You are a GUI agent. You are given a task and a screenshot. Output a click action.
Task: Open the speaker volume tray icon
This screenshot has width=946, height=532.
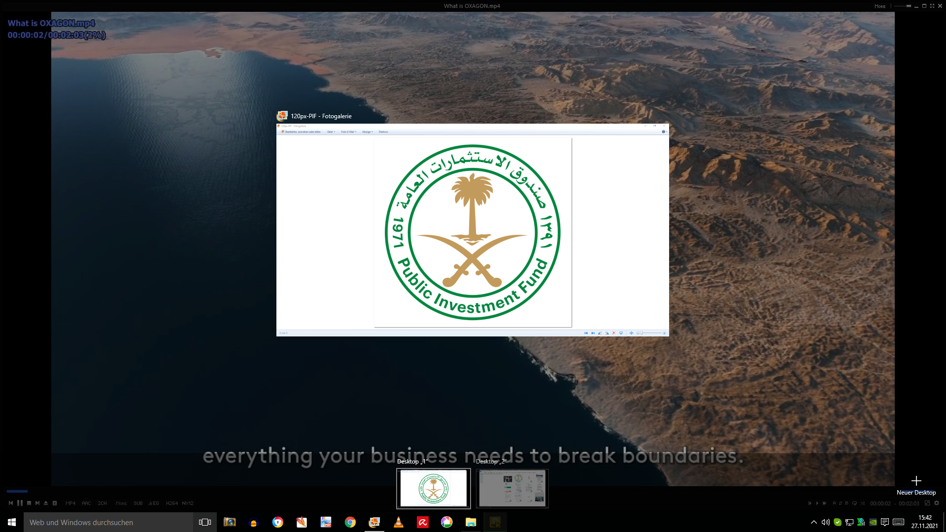click(826, 522)
